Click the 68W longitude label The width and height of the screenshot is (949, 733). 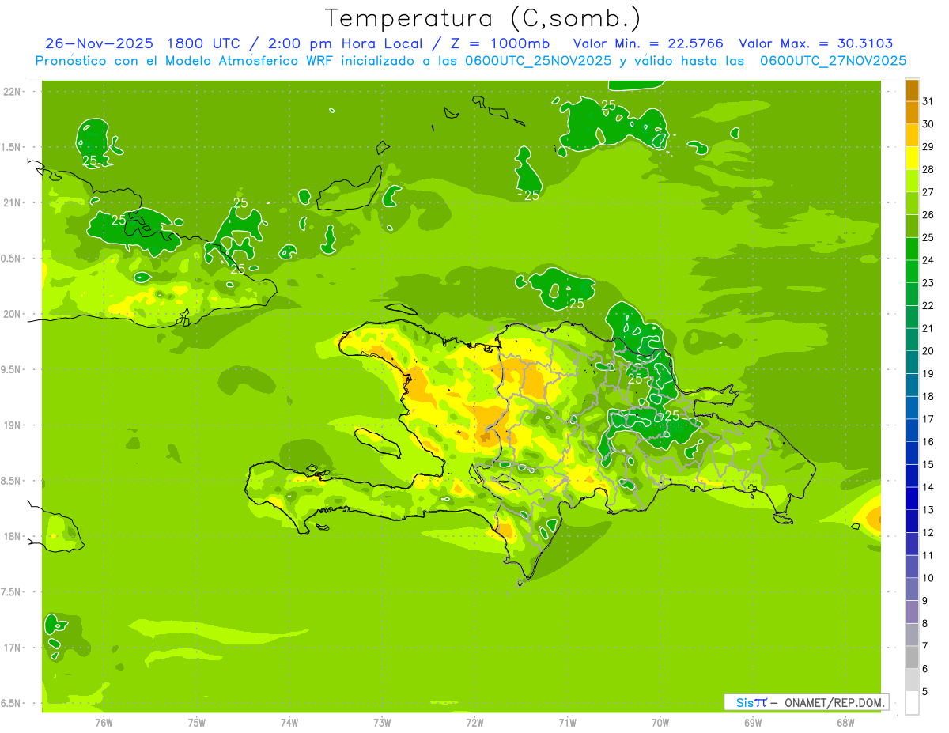pos(845,723)
